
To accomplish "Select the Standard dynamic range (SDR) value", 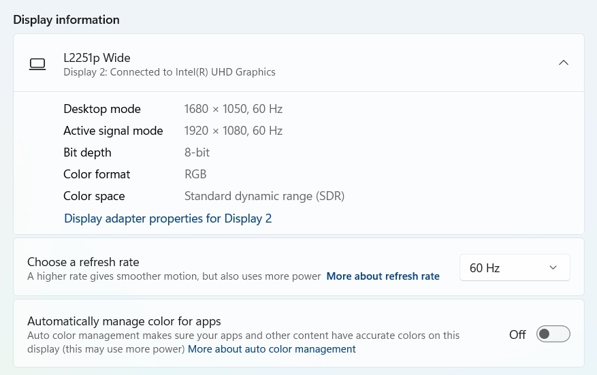I will point(264,196).
